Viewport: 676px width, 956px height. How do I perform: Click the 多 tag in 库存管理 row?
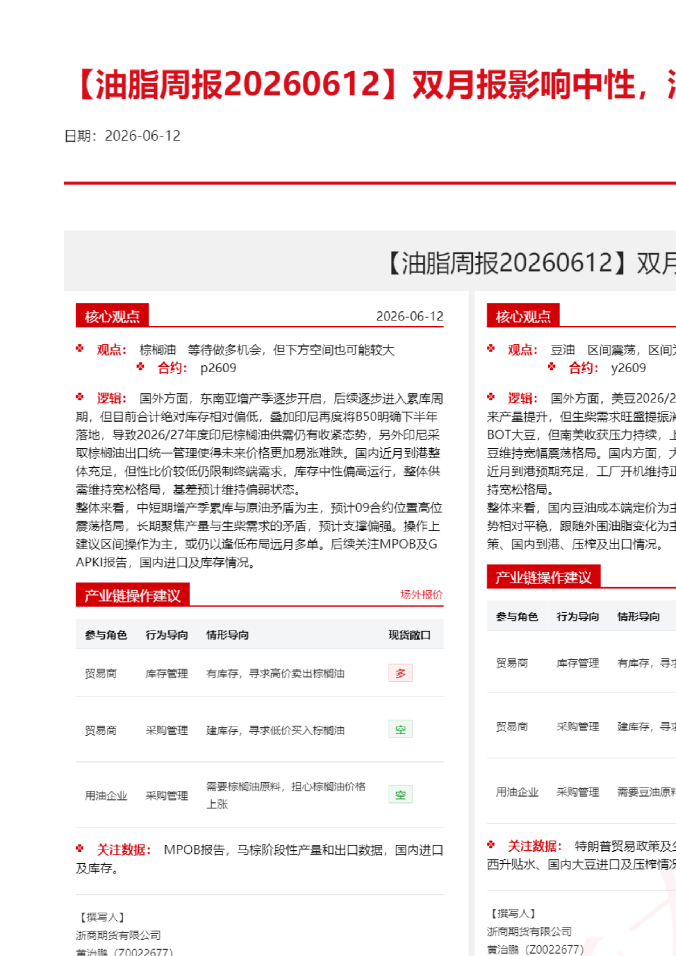click(401, 673)
